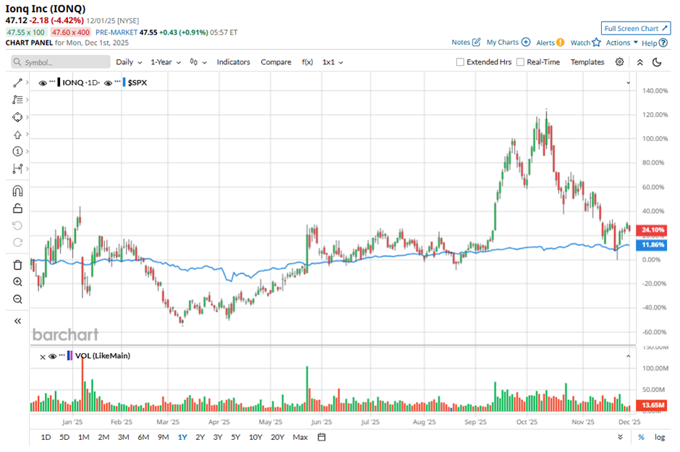Open the Templates menu

pyautogui.click(x=587, y=62)
